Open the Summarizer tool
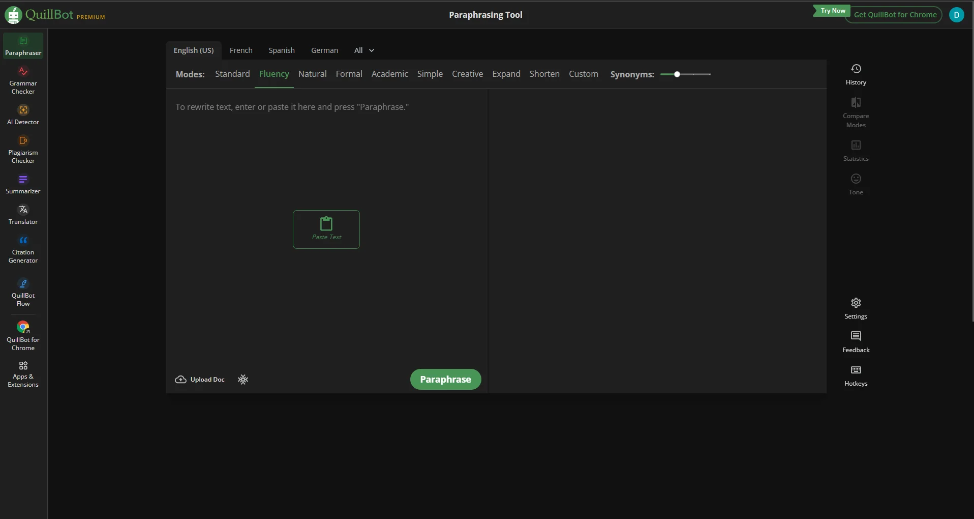 tap(23, 184)
